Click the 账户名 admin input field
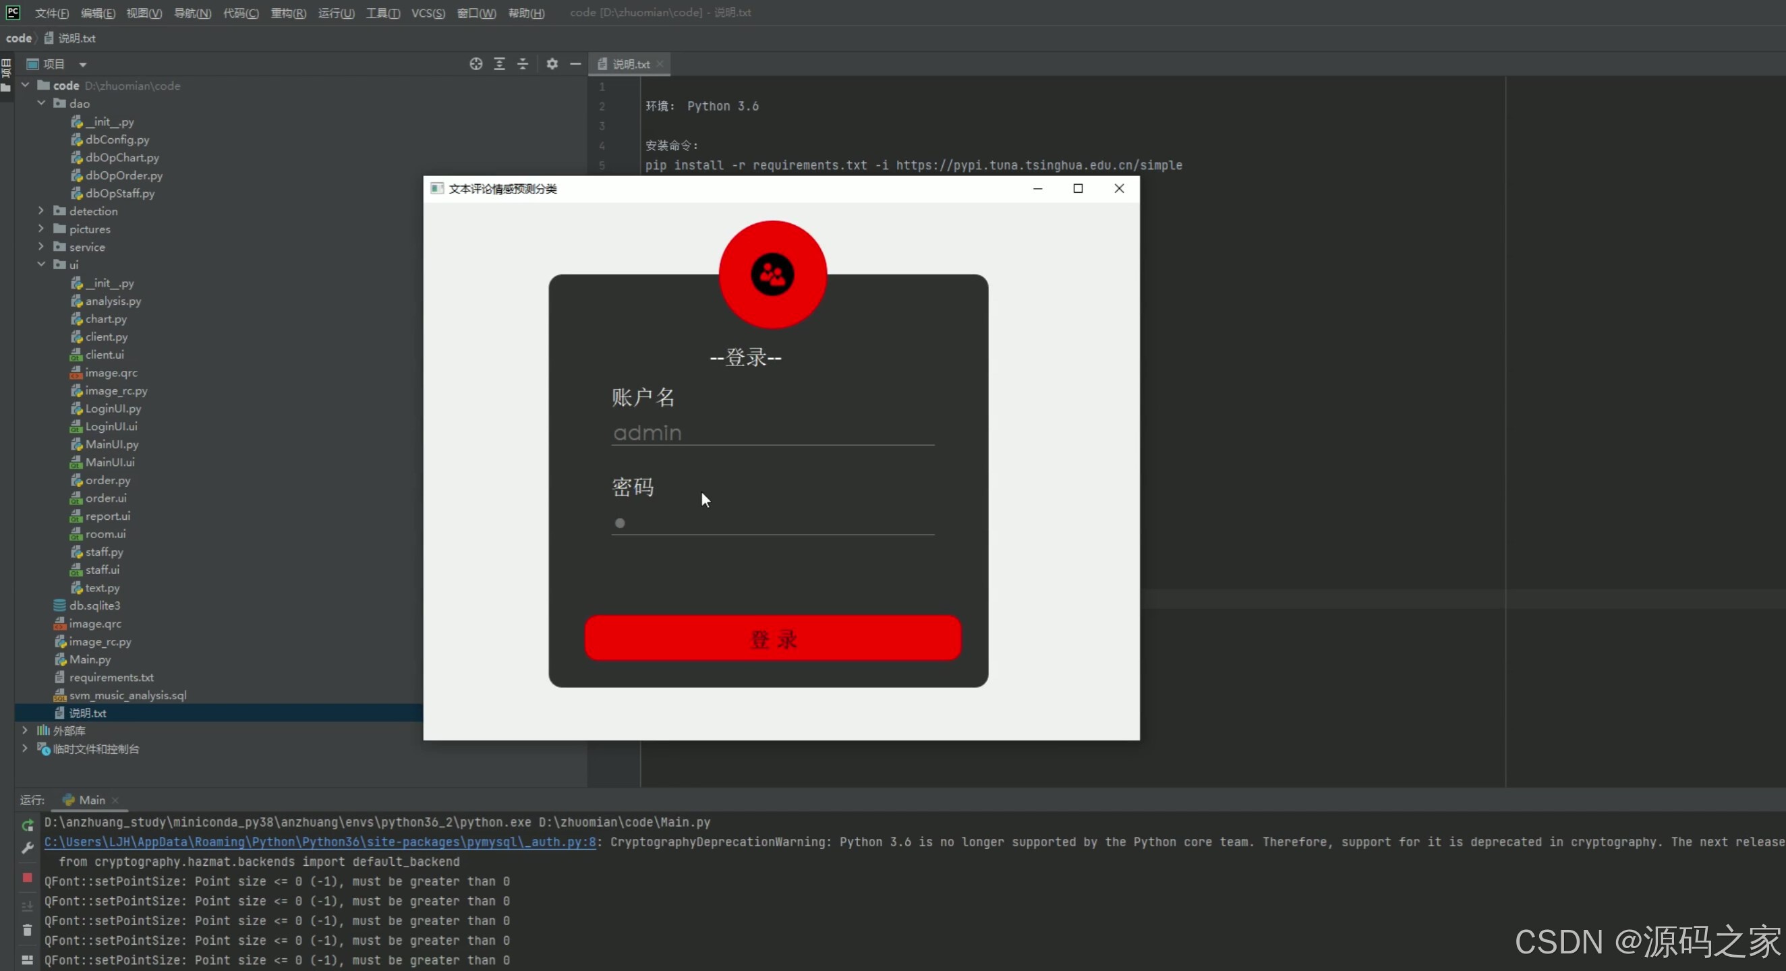Image resolution: width=1786 pixels, height=971 pixels. pyautogui.click(x=772, y=432)
